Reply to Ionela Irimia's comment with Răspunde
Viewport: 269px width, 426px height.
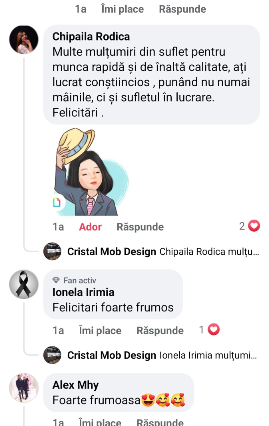160,331
